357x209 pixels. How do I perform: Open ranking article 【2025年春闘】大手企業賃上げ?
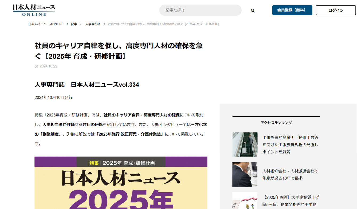[x=291, y=201]
